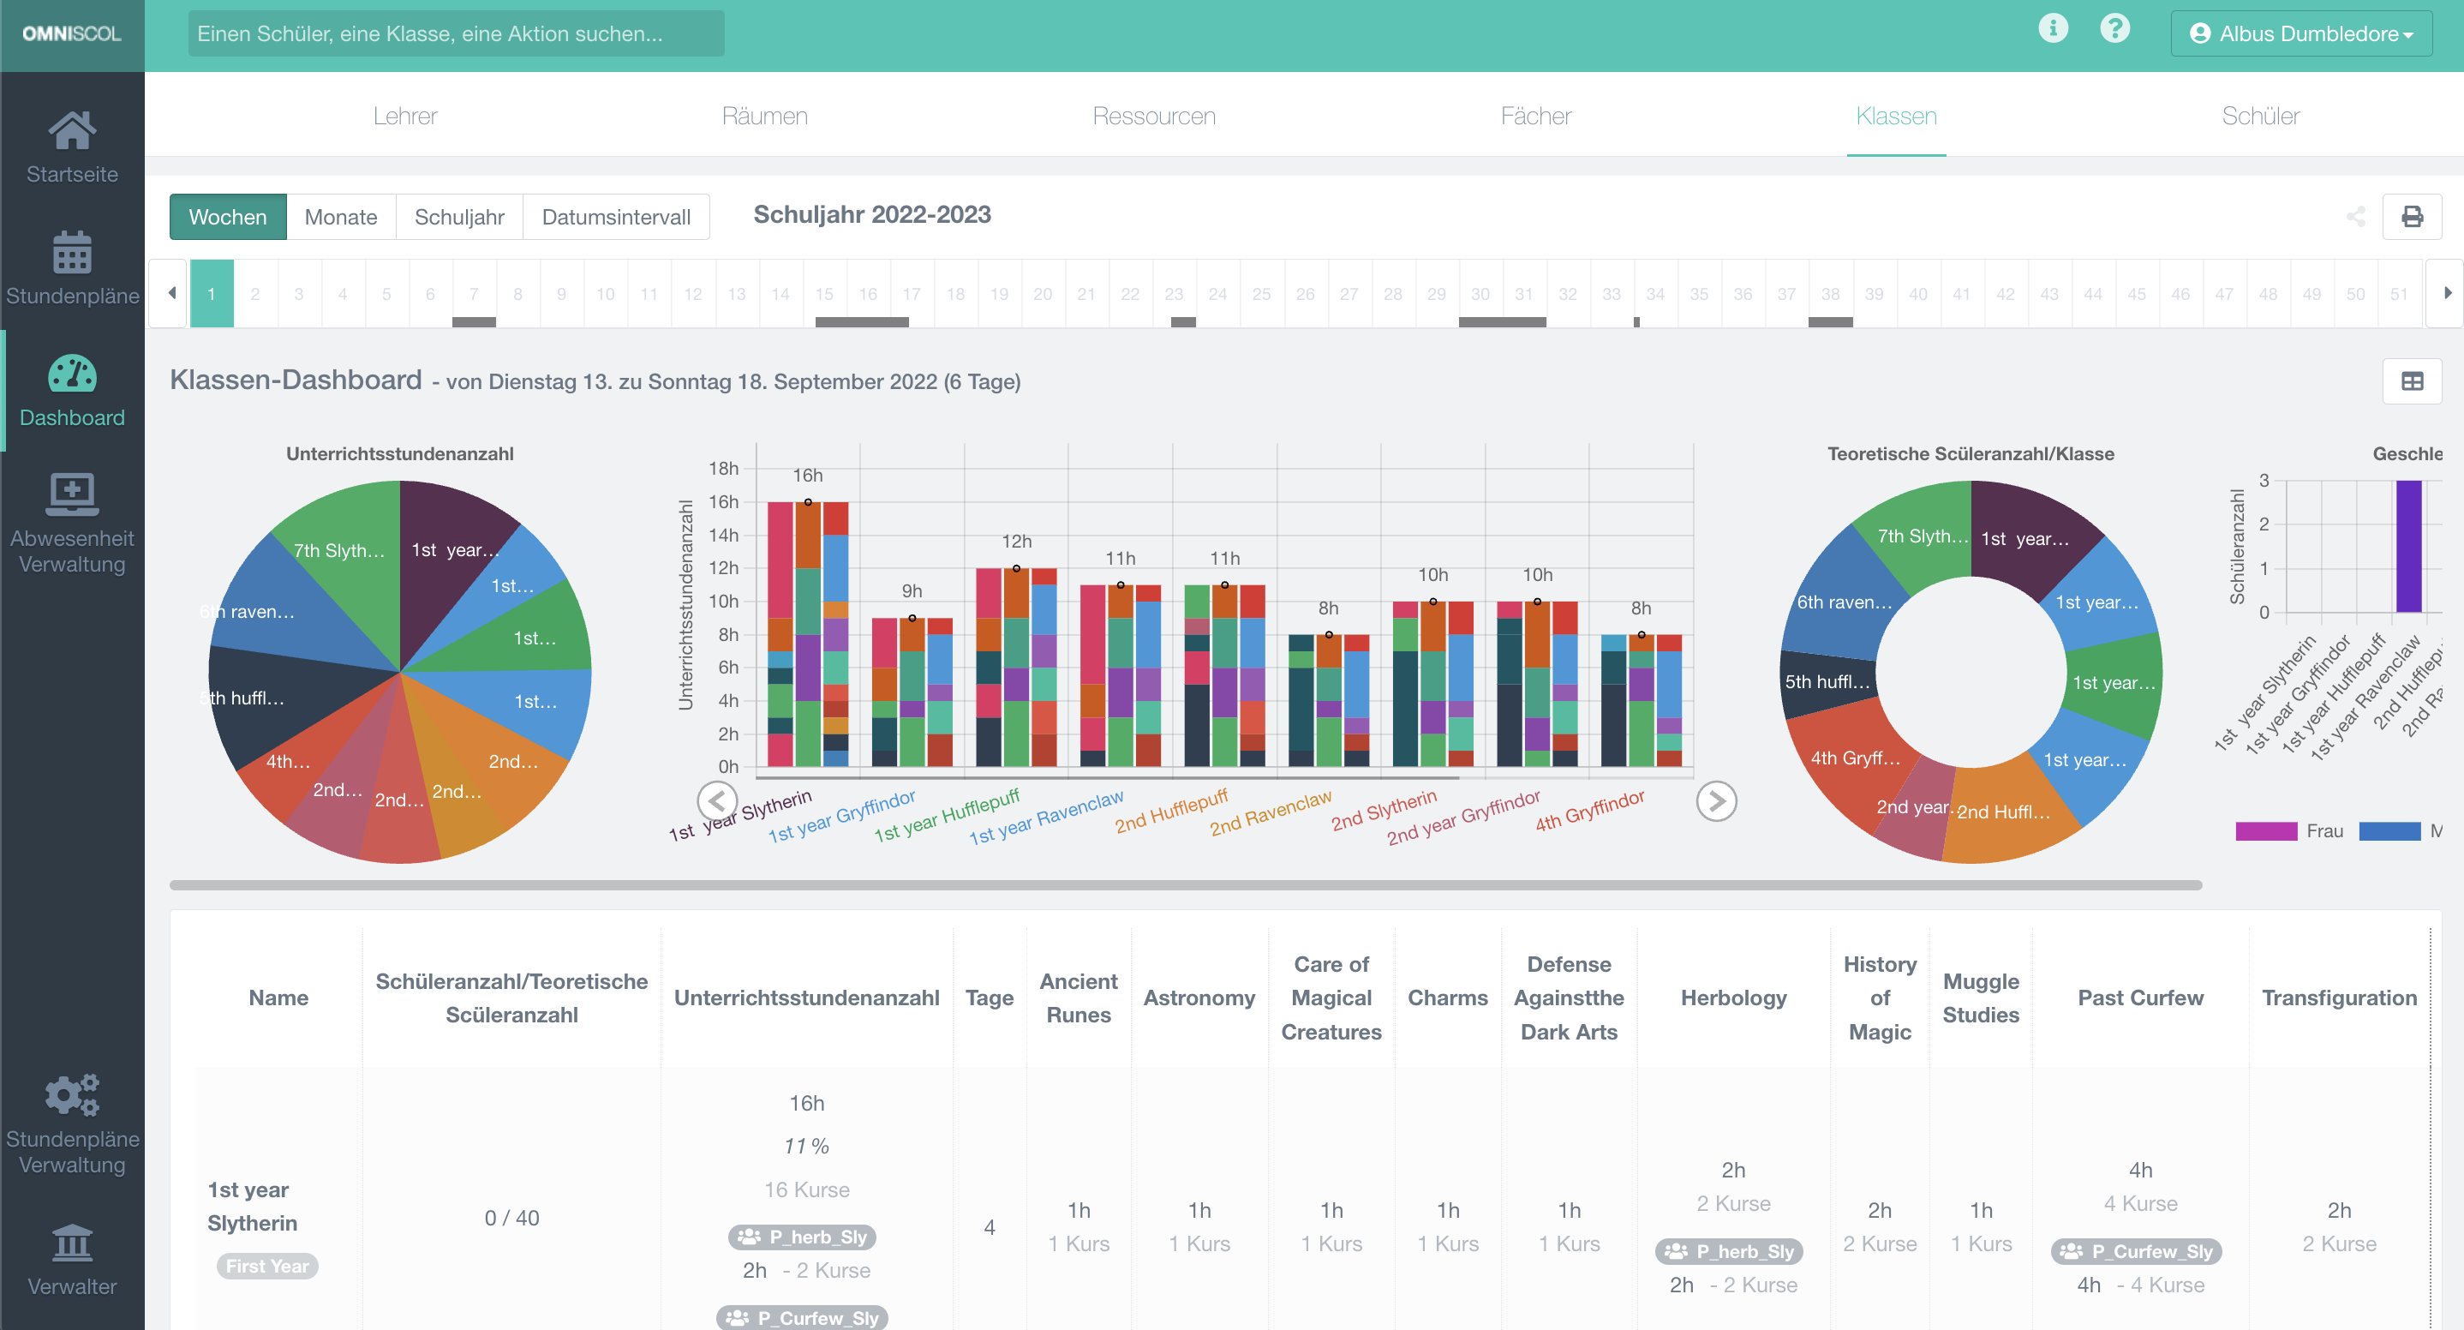Open the share icon next to print

2357,217
